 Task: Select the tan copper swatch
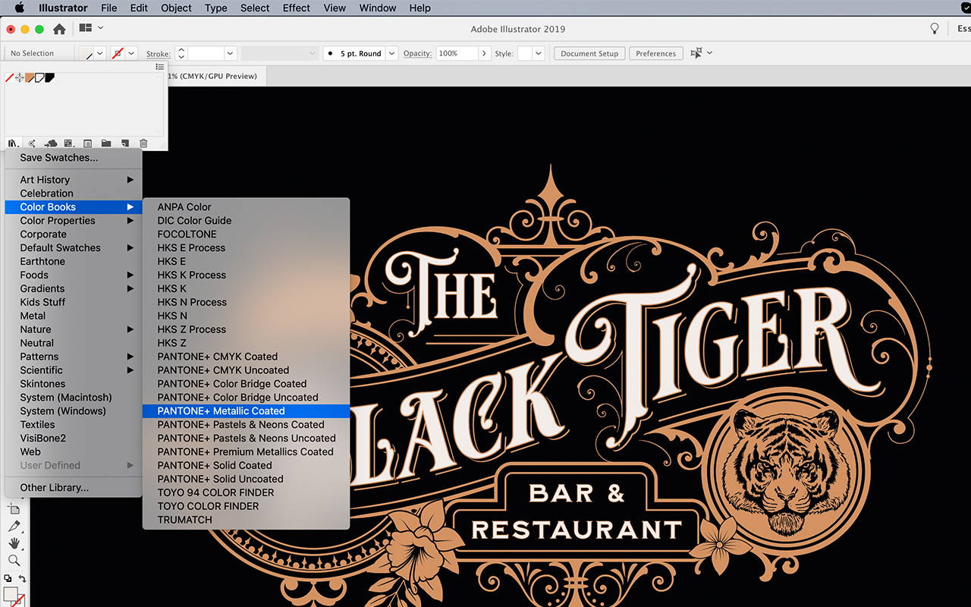(x=30, y=77)
